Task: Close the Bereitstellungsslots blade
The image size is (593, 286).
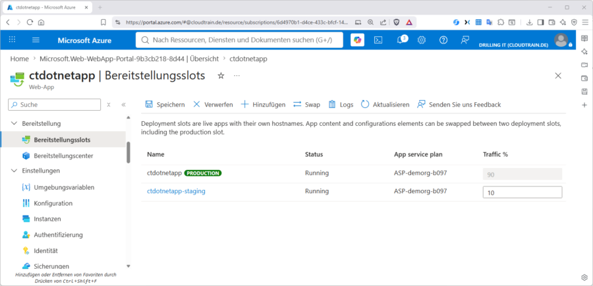Action: 558,76
